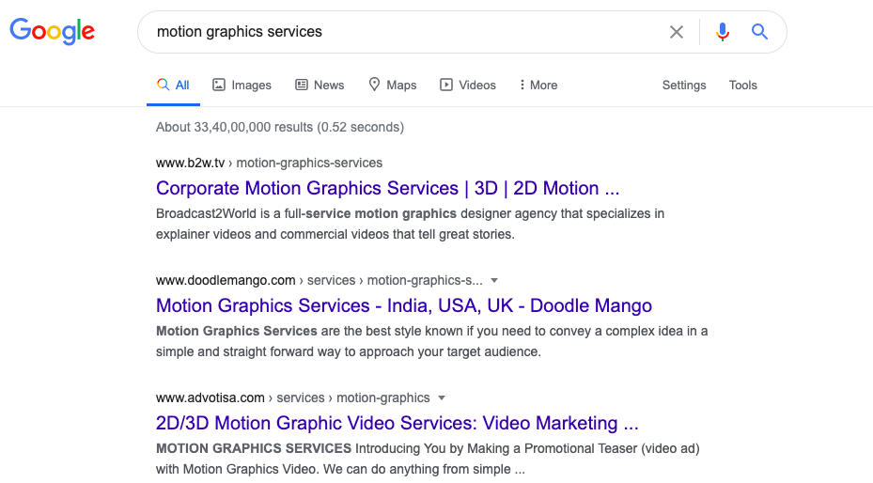Click the www.b2w.tv breadcrumb URL

(269, 164)
